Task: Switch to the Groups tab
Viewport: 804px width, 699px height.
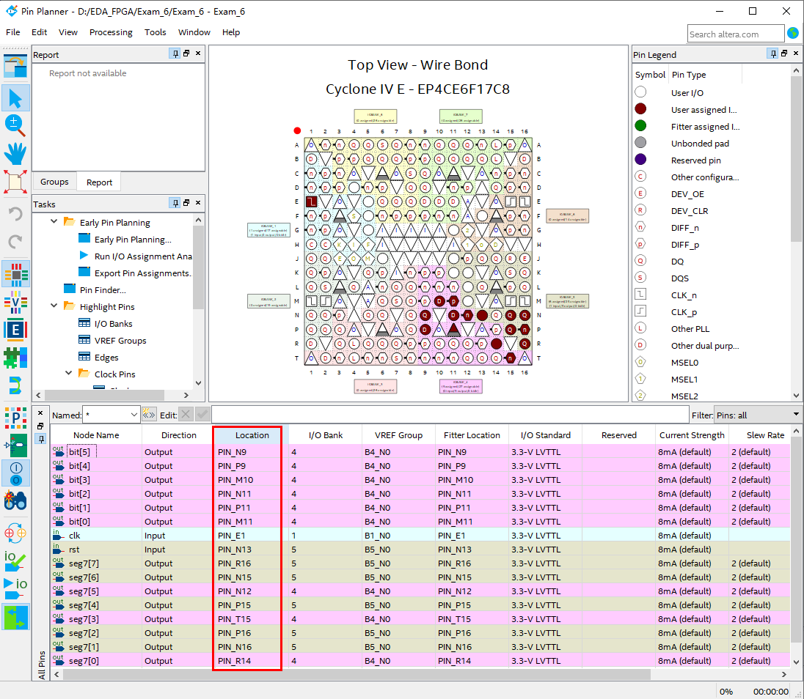Action: 54,182
